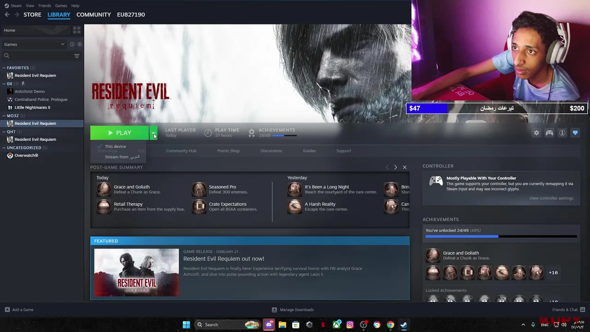Click It's Been a Long Night icon

(295, 189)
